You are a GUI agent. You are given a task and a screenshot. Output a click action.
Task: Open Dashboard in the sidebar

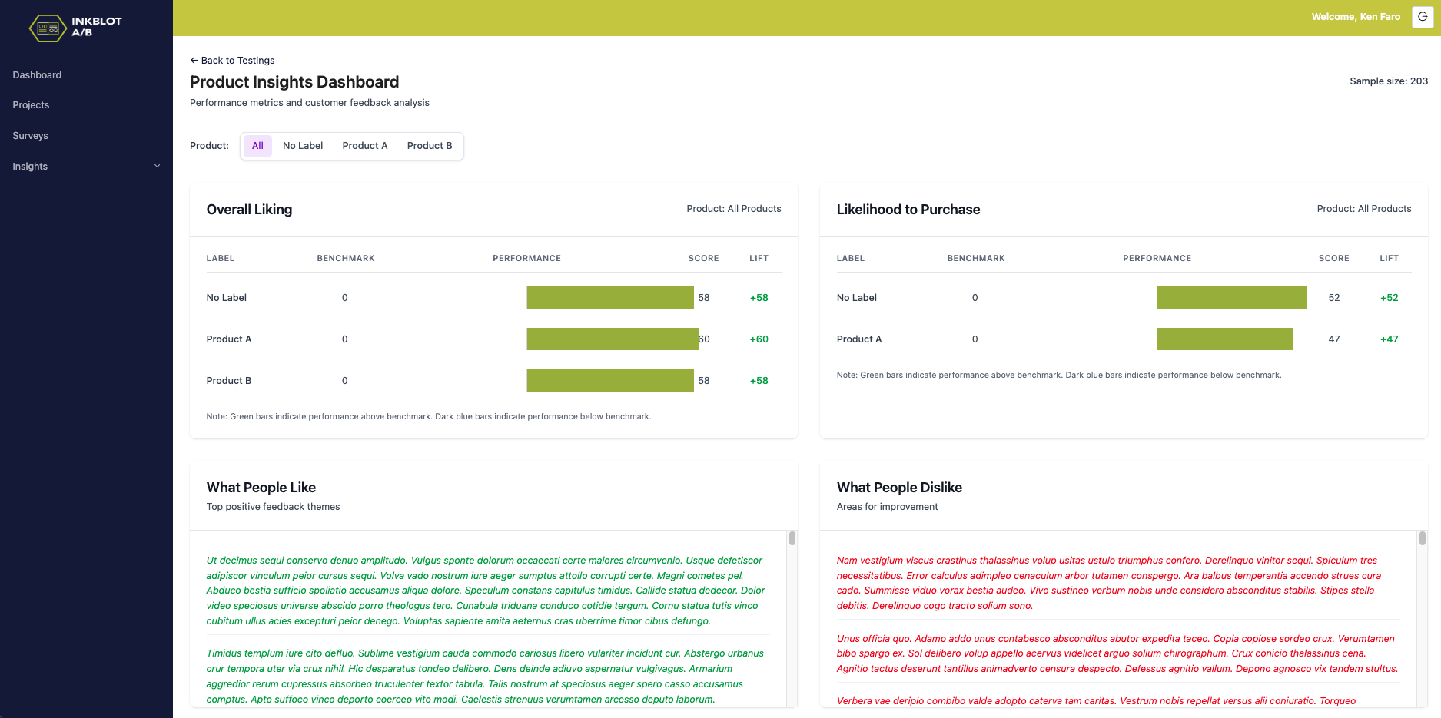[37, 74]
